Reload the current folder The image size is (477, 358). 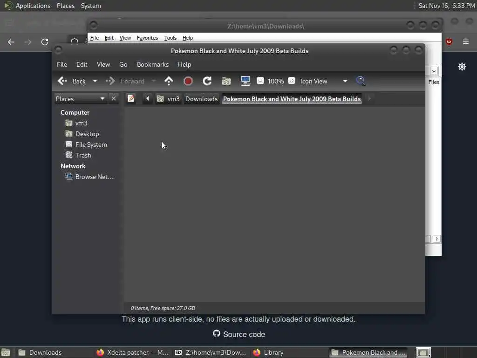207,81
